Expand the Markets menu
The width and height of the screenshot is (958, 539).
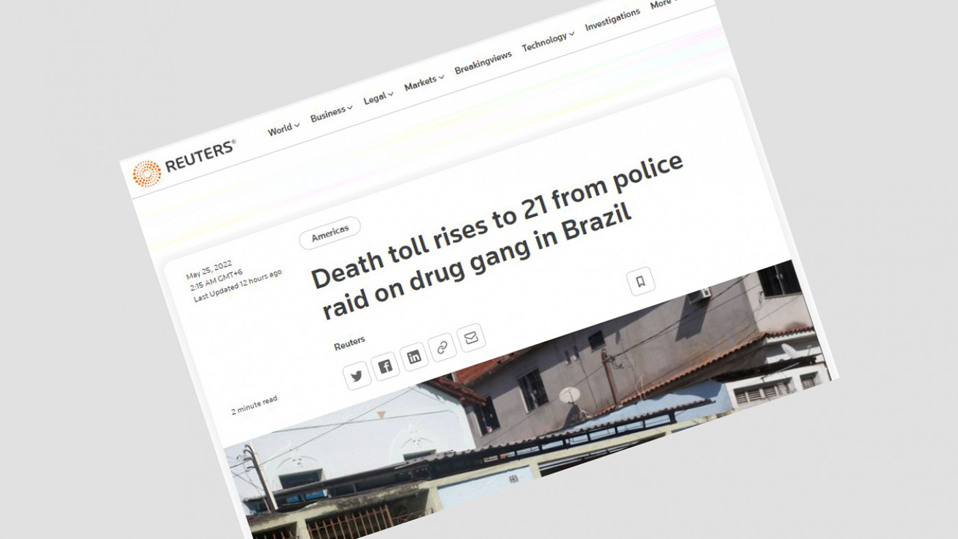click(424, 82)
